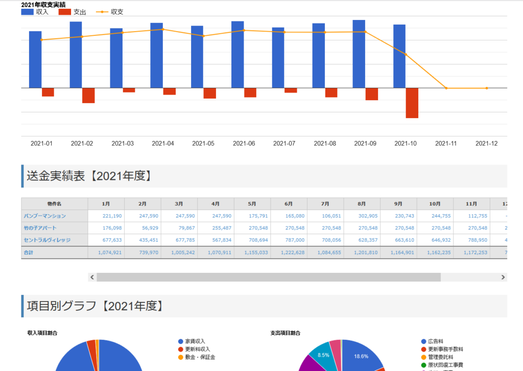Click the 支出 legend red swatch
This screenshot has height=371, width=523.
pyautogui.click(x=65, y=12)
